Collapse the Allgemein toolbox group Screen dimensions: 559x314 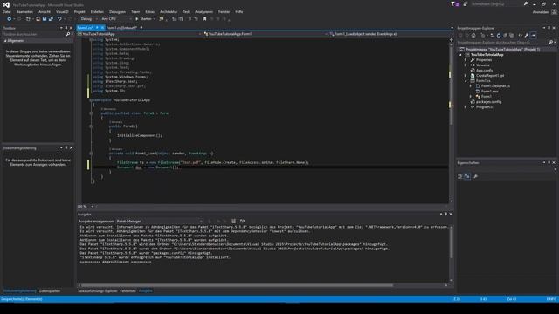6,41
